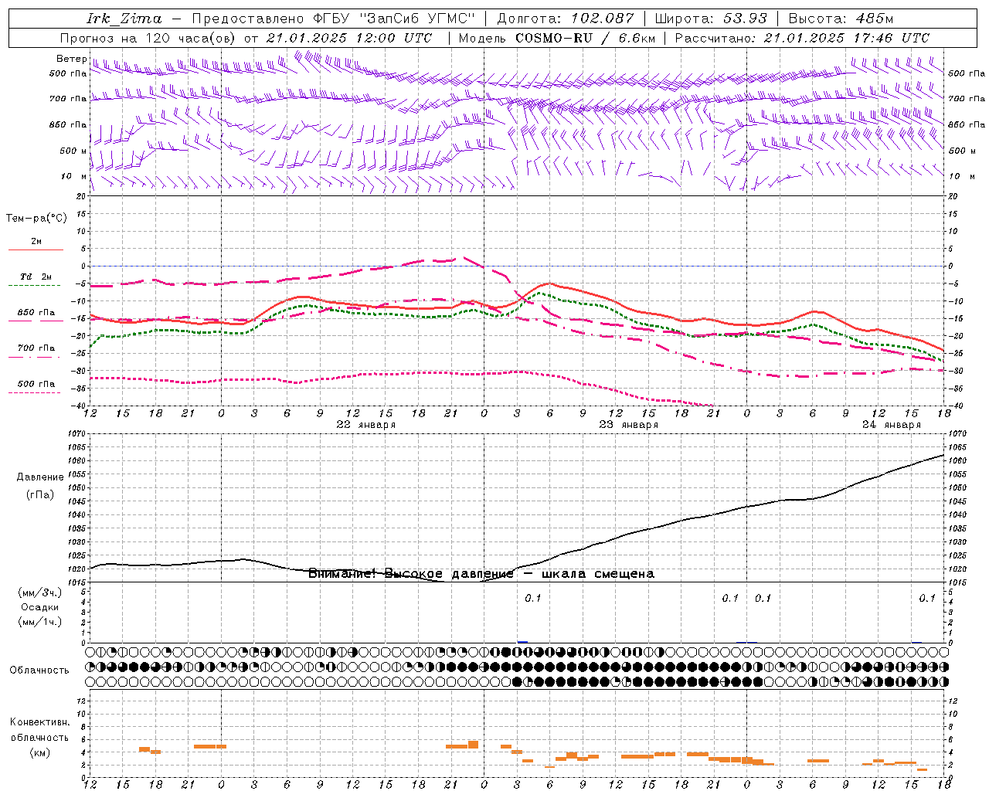This screenshot has height=791, width=989.
Task: Click the 500 м wind level label on left side
Action: point(73,151)
